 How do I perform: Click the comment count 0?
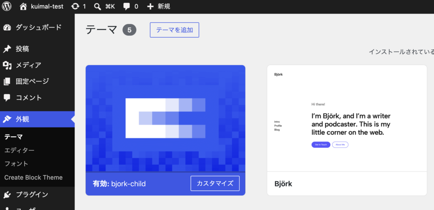[x=136, y=6]
